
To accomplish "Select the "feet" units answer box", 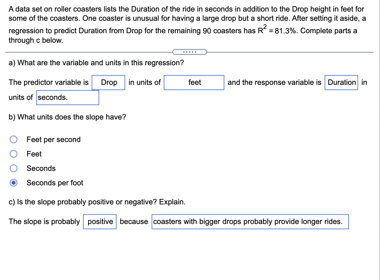I will [194, 83].
